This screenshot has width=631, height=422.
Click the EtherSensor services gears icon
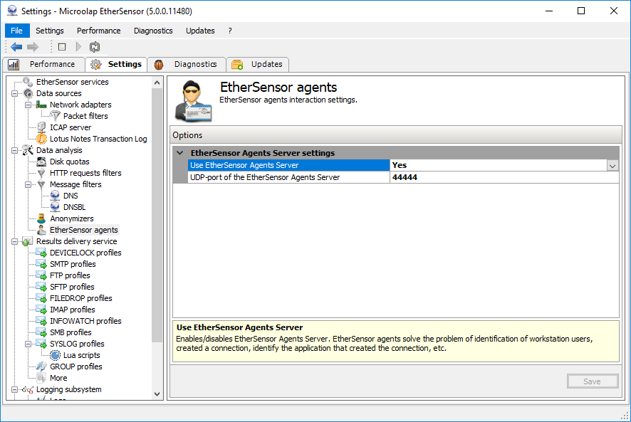tap(28, 82)
